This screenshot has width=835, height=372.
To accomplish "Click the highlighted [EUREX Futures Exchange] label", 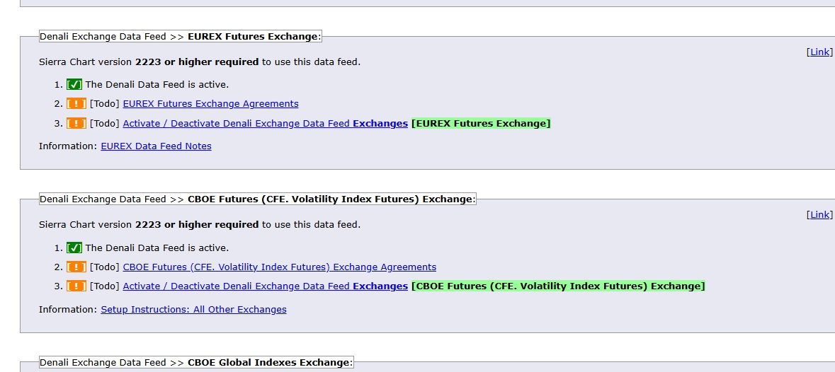I will [x=481, y=123].
